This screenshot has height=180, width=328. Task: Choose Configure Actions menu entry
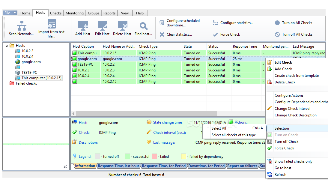tap(289, 95)
